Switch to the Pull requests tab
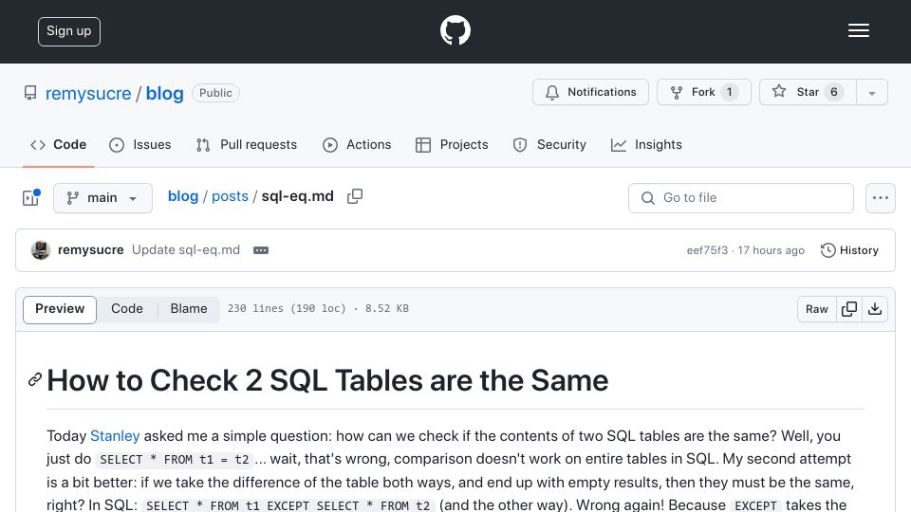Screen dimensions: 911x512 (247, 144)
